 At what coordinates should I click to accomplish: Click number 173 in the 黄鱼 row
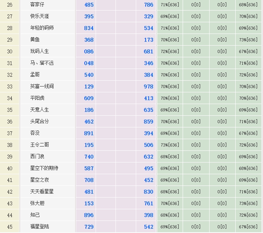148,40
